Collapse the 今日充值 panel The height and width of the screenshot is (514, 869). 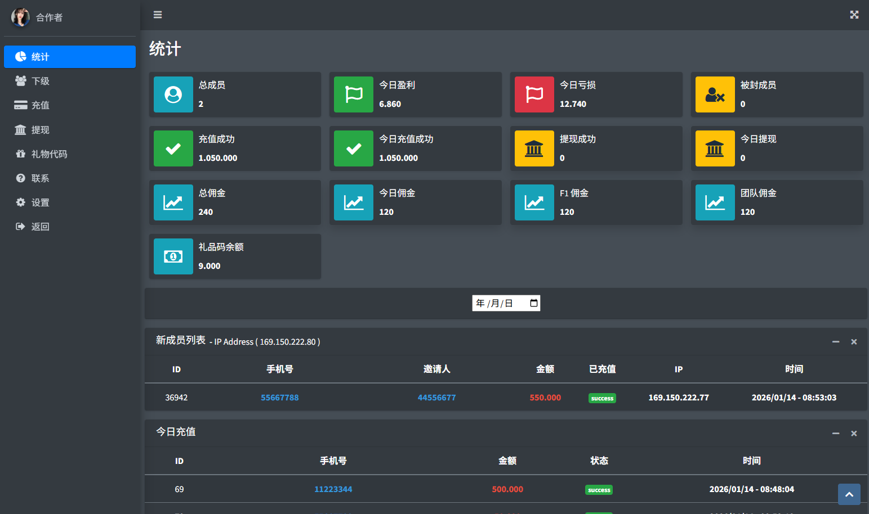click(836, 434)
